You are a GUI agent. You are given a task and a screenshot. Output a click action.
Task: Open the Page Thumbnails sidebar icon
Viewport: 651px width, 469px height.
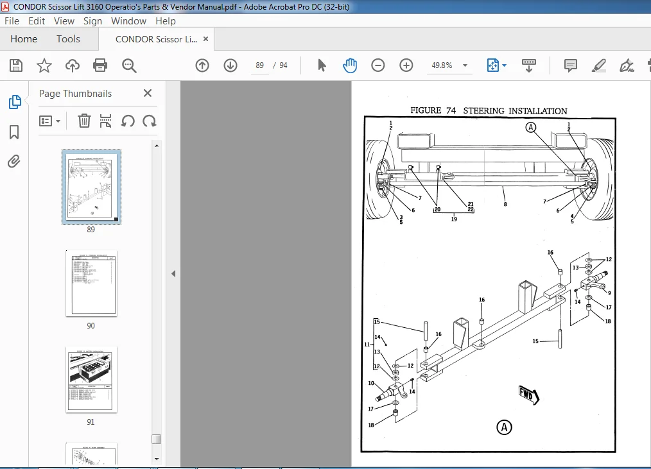[x=15, y=101]
